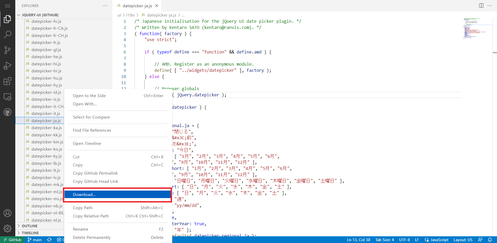Open the hamburger application menu
The image size is (497, 243).
(x=8, y=6)
